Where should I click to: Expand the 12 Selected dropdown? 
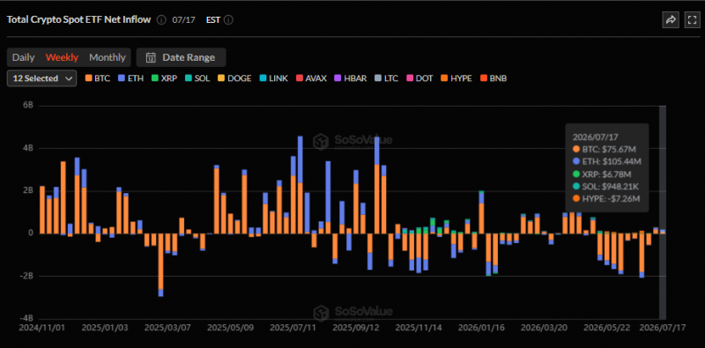41,78
